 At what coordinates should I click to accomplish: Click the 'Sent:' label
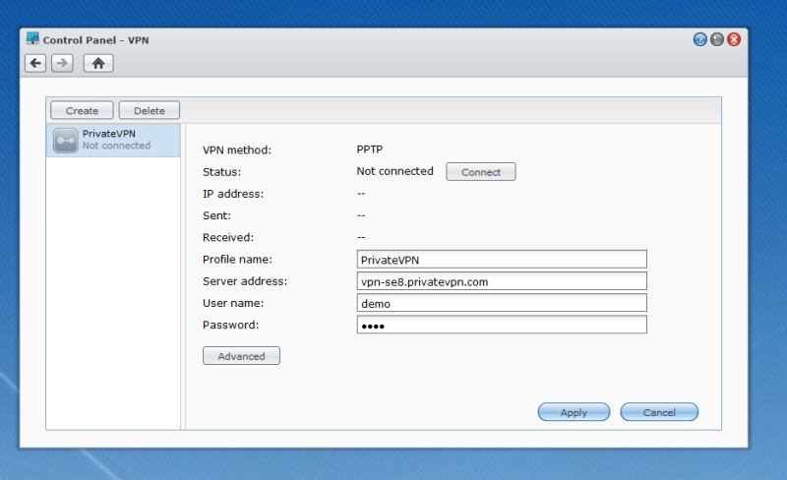pos(216,215)
